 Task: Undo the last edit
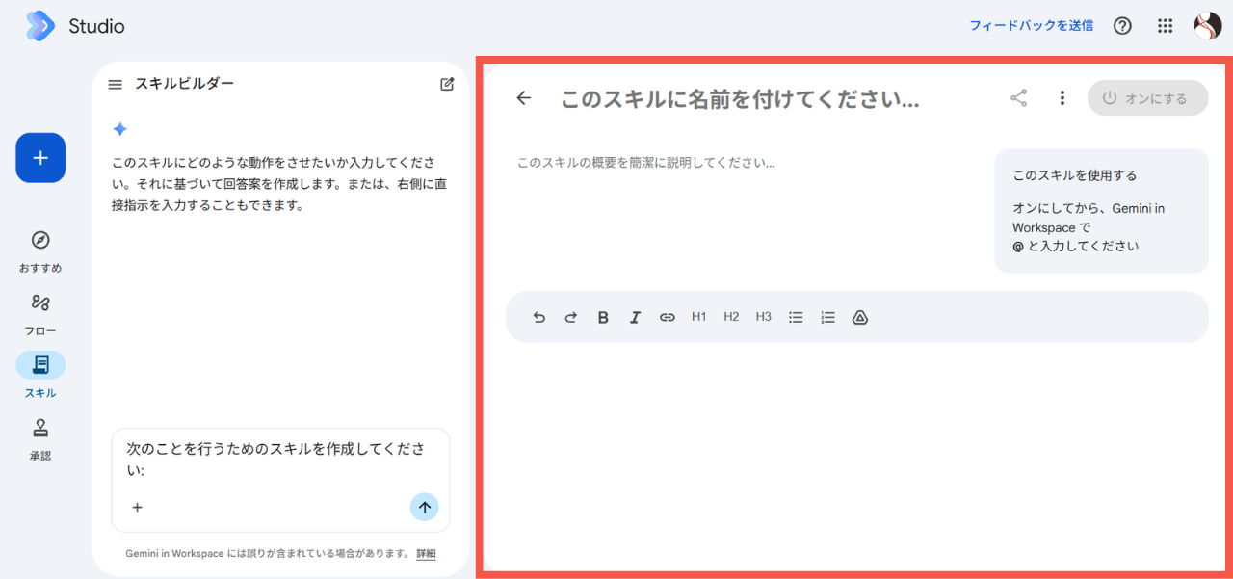(x=538, y=317)
